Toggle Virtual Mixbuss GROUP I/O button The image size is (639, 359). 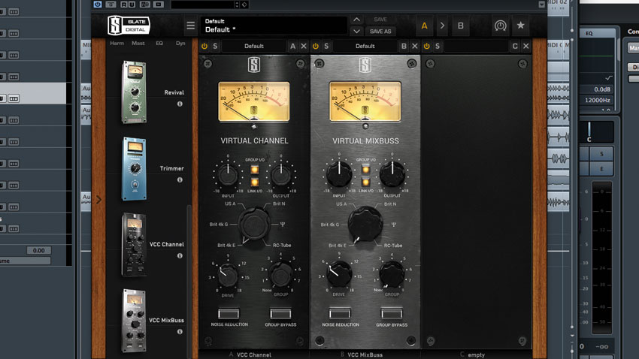(365, 170)
